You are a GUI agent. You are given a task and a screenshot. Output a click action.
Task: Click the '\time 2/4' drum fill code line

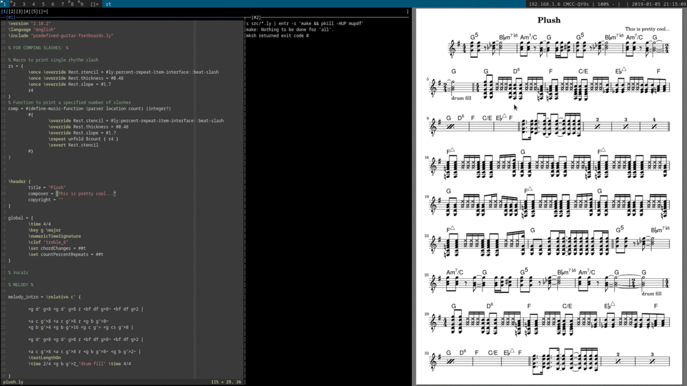tap(80, 364)
